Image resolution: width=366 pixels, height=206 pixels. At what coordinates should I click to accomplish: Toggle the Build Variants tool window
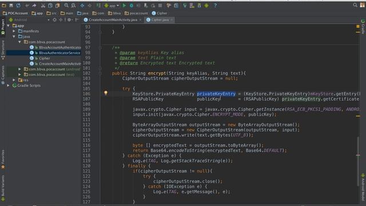3,188
